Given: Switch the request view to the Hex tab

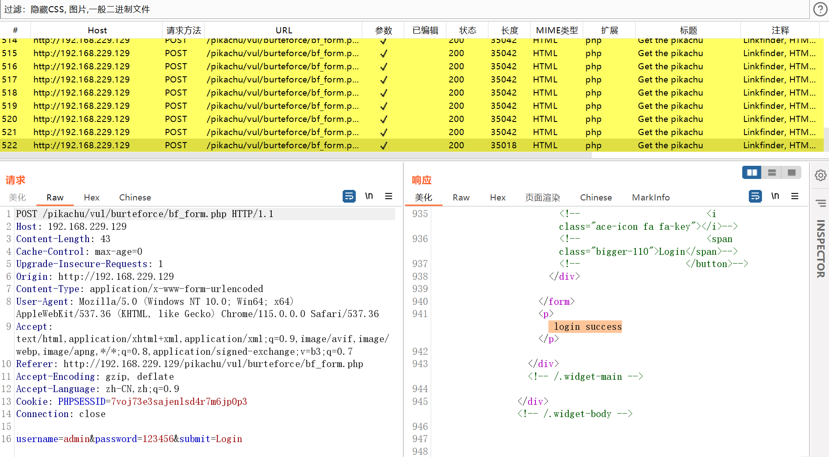Looking at the screenshot, I should click(92, 197).
